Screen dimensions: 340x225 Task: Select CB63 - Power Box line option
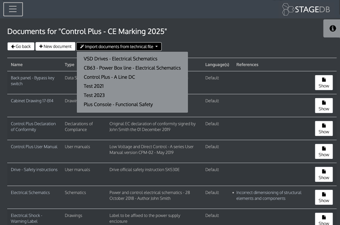132,68
